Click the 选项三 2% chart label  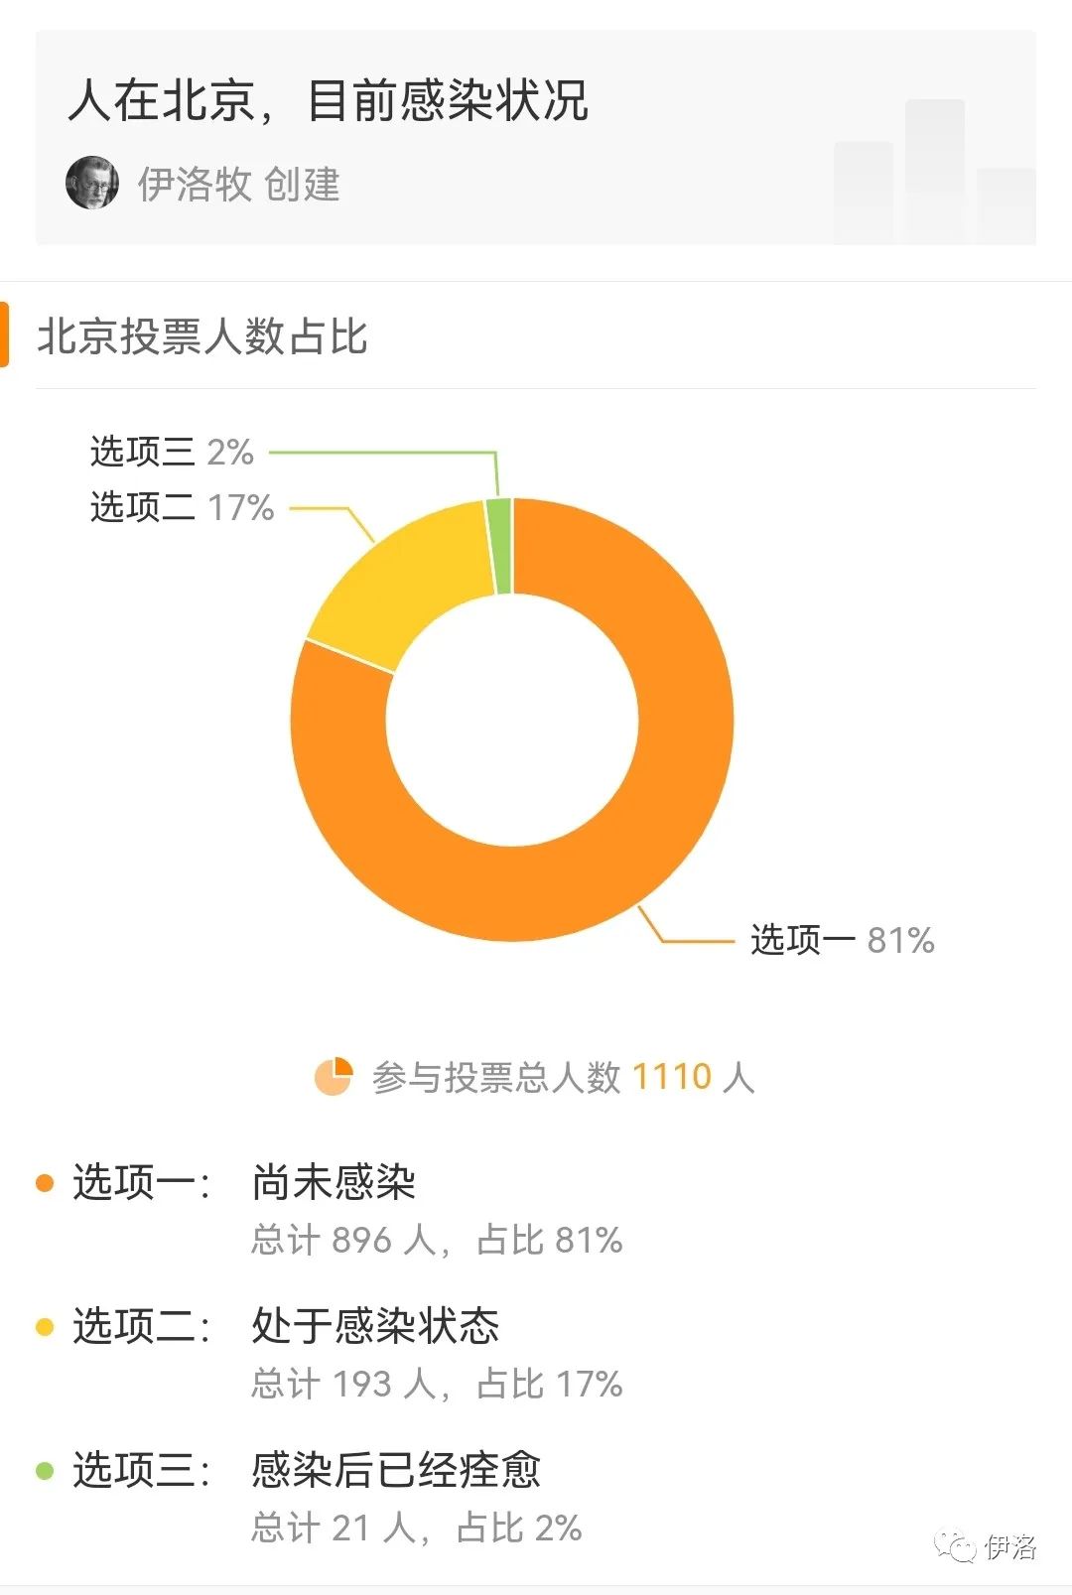[172, 452]
